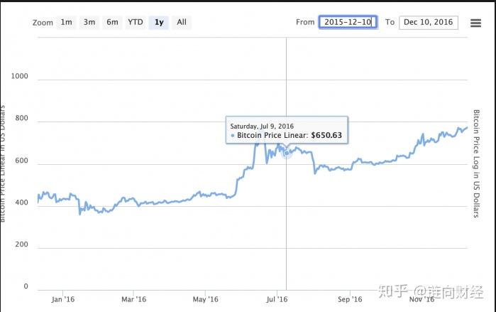Click the Mar '16 axis label
The image size is (496, 312).
coord(133,299)
